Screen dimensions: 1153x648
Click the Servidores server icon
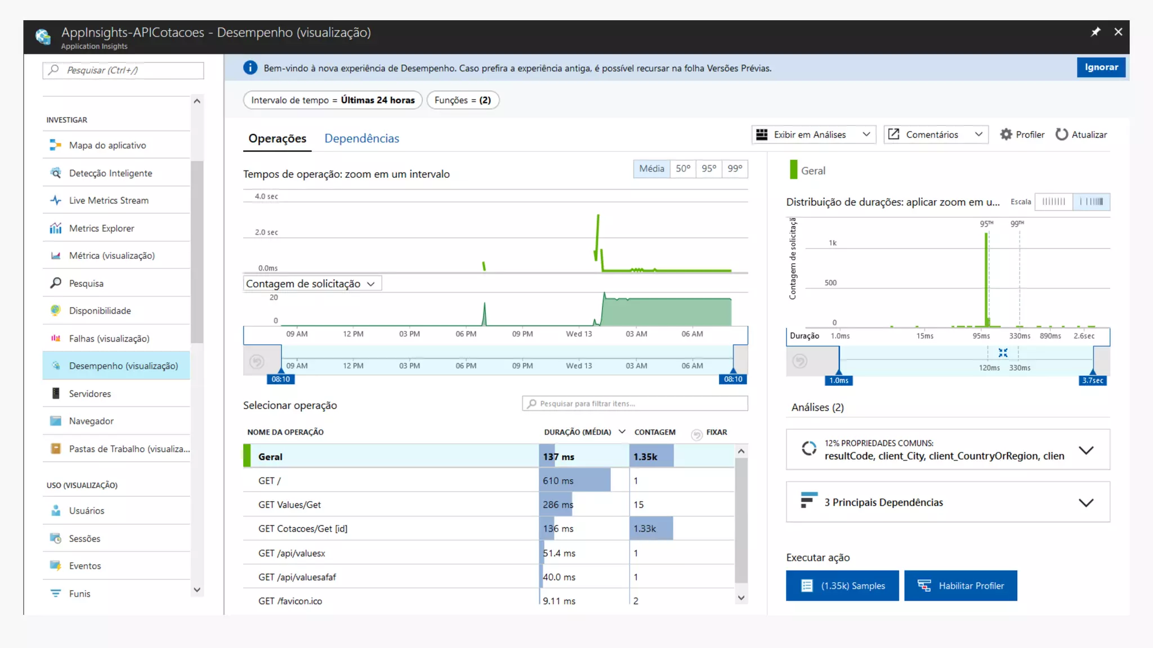point(55,394)
